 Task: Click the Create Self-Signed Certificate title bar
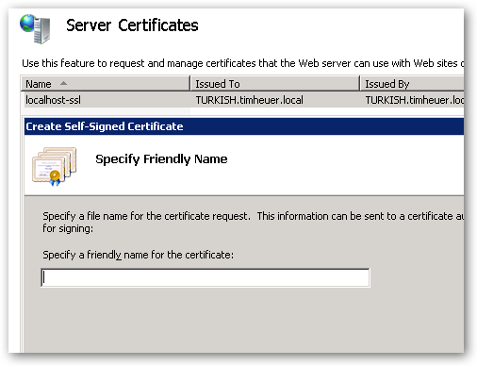point(244,126)
